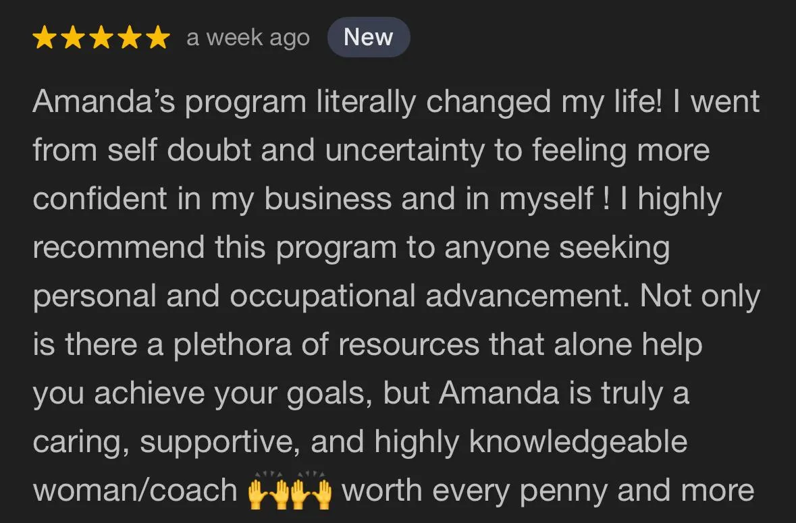The image size is (796, 523).
Task: Click the "a week ago" timestamp
Action: pyautogui.click(x=248, y=38)
